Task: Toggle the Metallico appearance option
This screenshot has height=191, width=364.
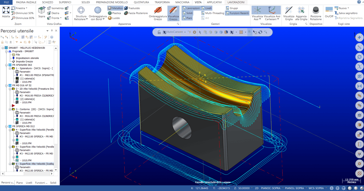Action: click(115, 8)
